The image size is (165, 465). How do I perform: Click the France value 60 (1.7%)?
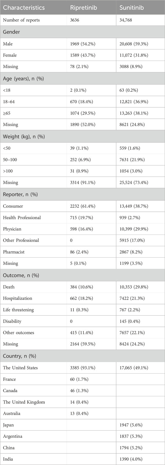79,379
